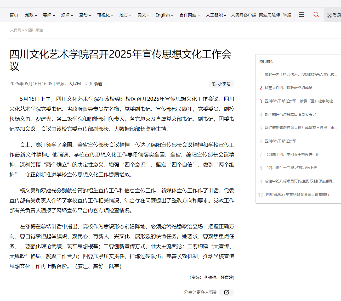Click the 举报 link
Viewport: 341px width, 301px height.
287,15
